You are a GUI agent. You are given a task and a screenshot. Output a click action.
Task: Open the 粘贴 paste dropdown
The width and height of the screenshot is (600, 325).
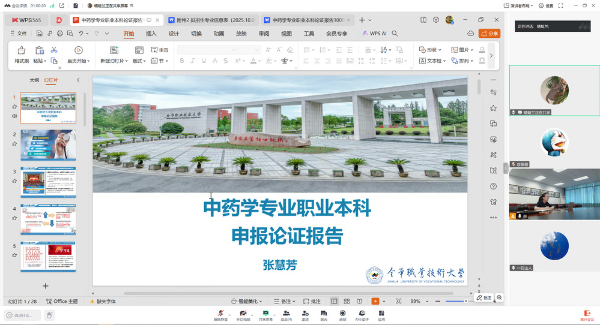(x=40, y=61)
